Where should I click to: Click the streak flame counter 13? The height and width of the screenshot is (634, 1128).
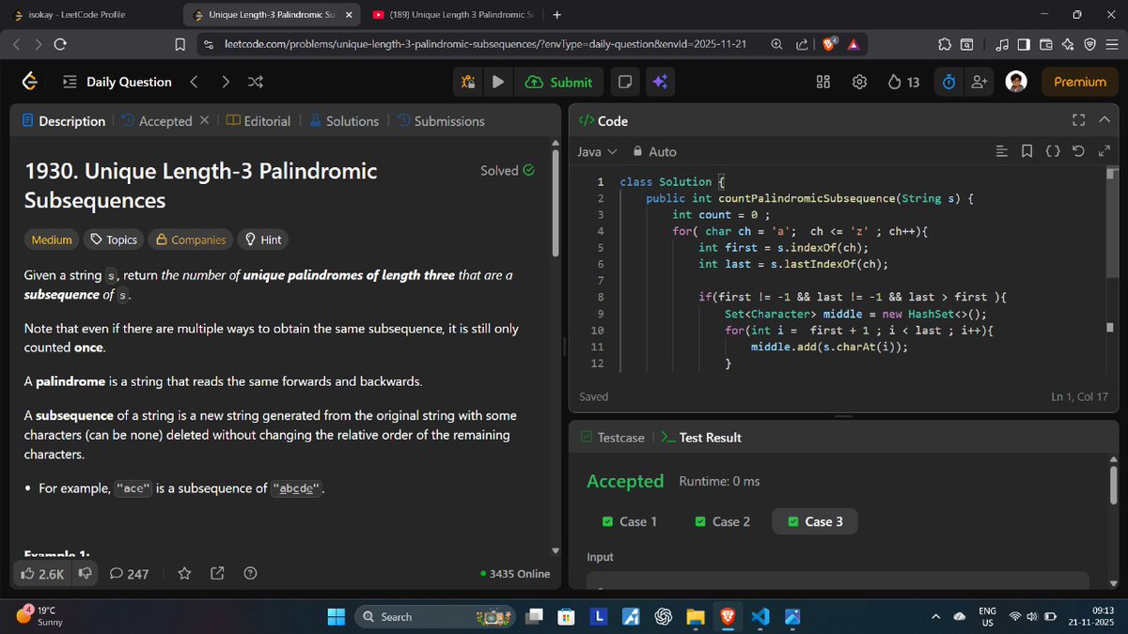pos(903,82)
